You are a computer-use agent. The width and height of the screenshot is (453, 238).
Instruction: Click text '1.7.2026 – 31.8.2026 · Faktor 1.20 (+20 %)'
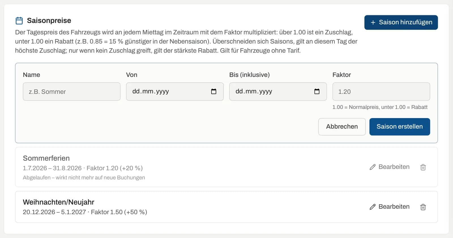(83, 168)
